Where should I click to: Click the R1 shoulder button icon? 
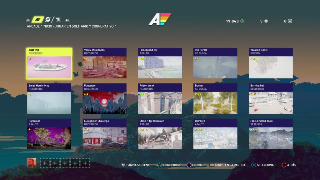(x=67, y=20)
